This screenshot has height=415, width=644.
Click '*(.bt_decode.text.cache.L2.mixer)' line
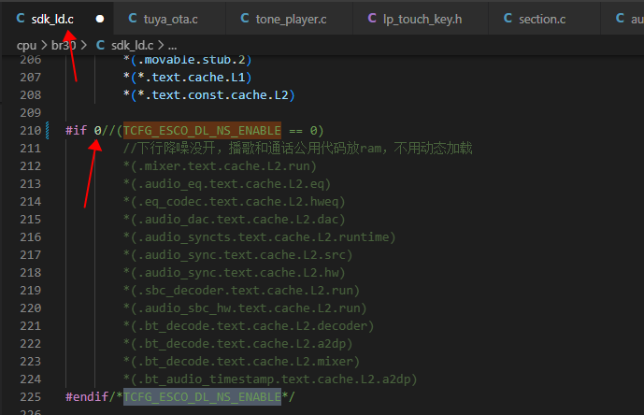tap(241, 361)
